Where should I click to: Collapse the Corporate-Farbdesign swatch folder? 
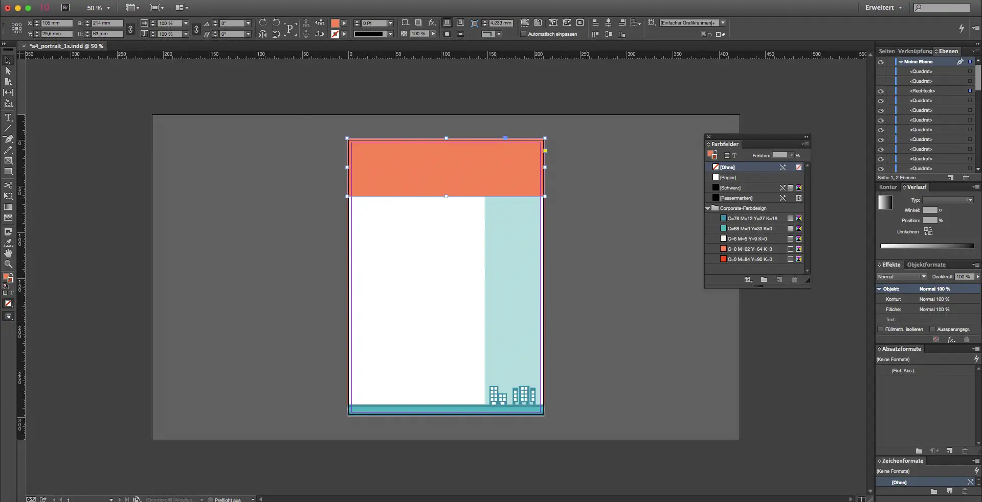(708, 208)
